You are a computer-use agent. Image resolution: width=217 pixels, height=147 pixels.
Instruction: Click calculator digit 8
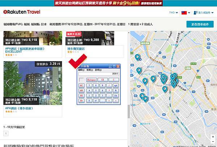(96, 85)
